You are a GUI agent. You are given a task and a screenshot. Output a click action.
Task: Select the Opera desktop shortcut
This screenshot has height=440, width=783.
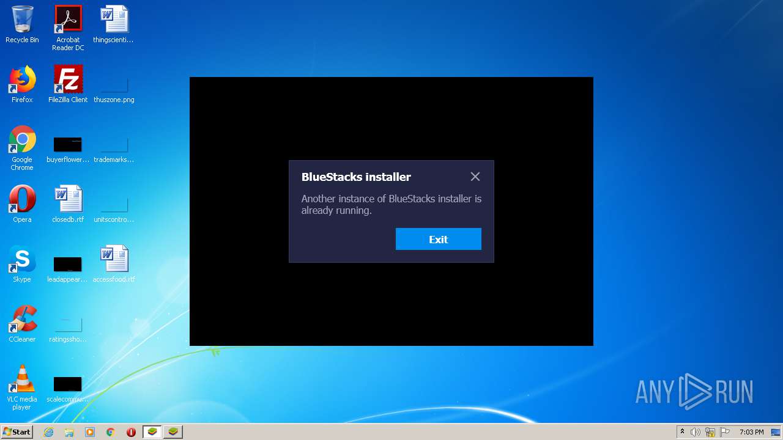(22, 204)
